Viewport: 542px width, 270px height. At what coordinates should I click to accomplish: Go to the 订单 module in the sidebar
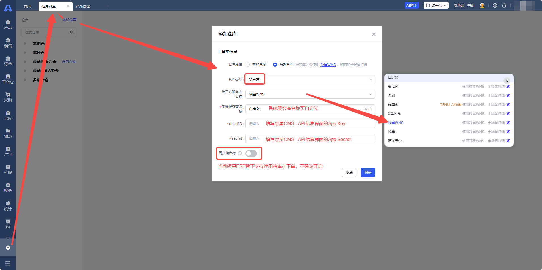tap(8, 61)
